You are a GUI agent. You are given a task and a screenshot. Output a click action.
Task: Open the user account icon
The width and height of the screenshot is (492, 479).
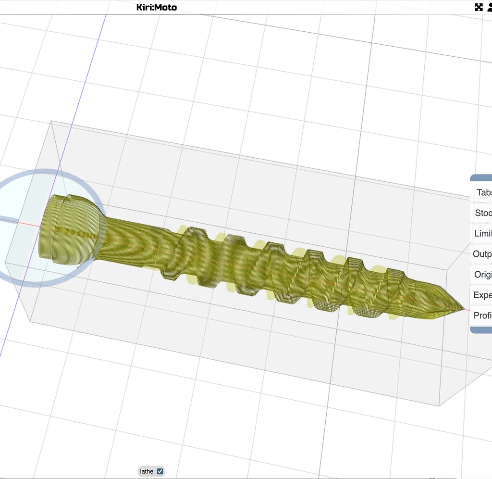[490, 7]
